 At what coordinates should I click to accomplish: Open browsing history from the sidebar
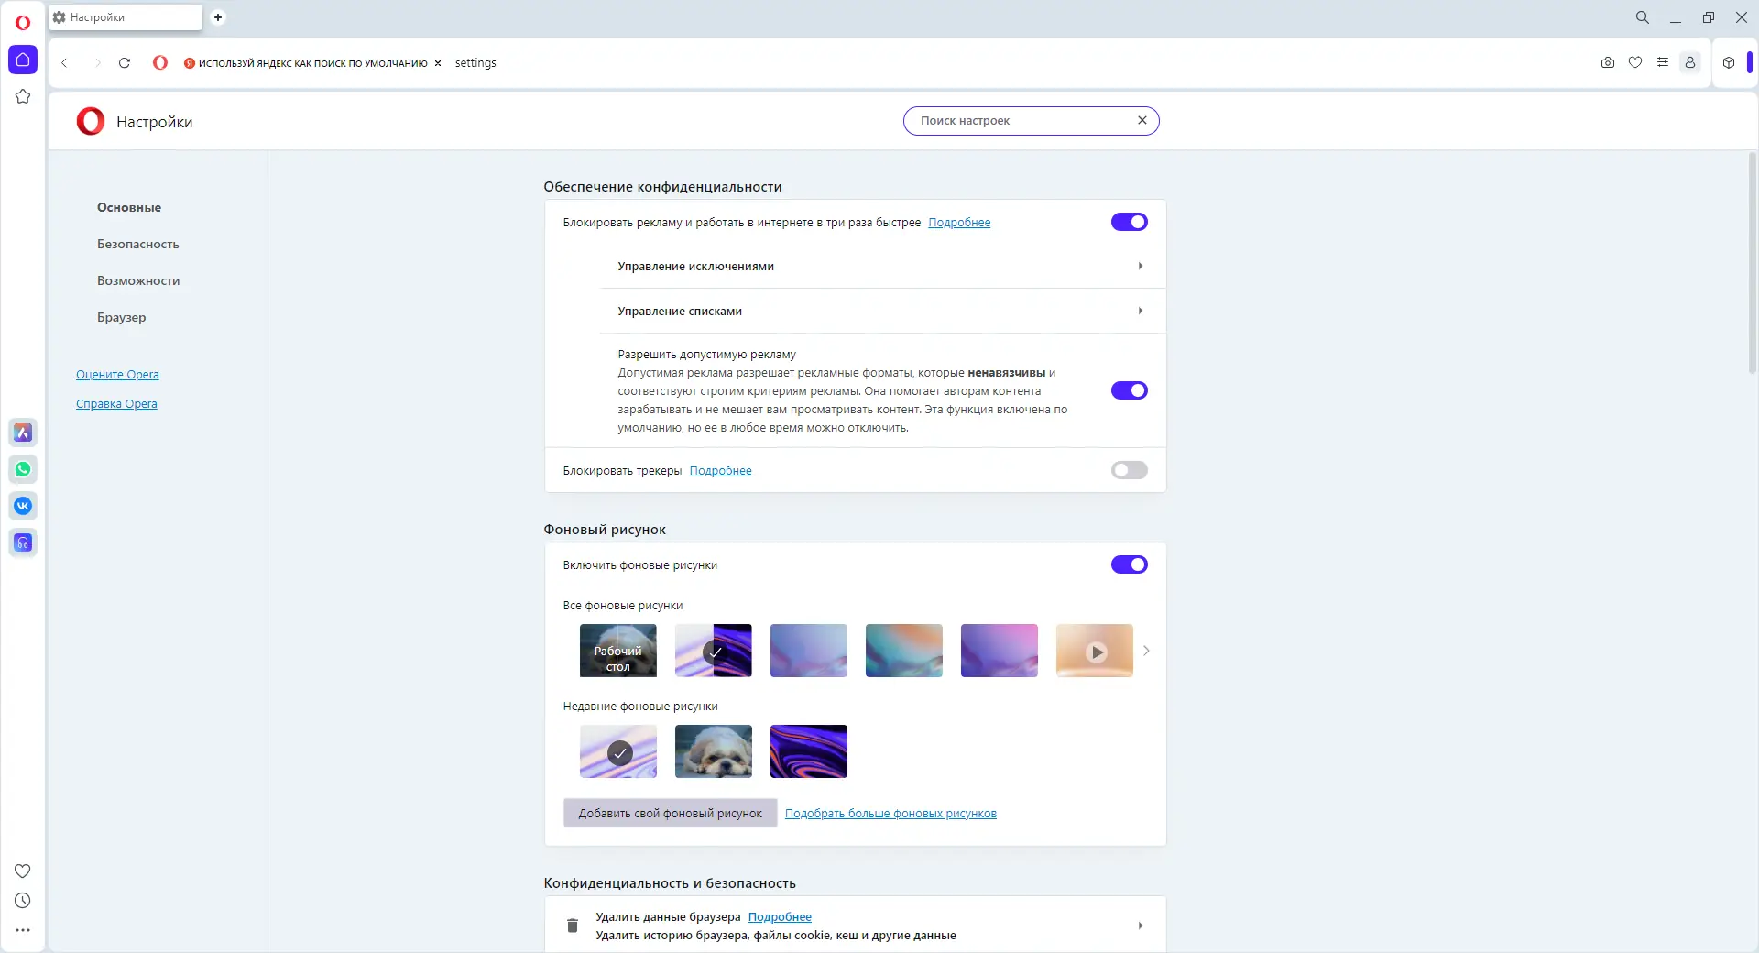pos(23,901)
